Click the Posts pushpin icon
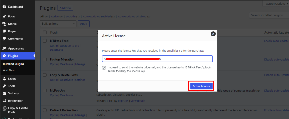 pos(5,16)
